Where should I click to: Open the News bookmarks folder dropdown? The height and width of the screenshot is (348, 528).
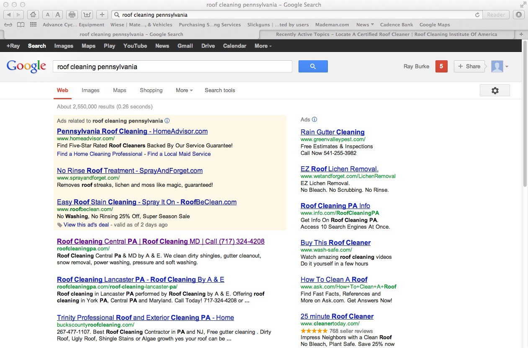(365, 25)
